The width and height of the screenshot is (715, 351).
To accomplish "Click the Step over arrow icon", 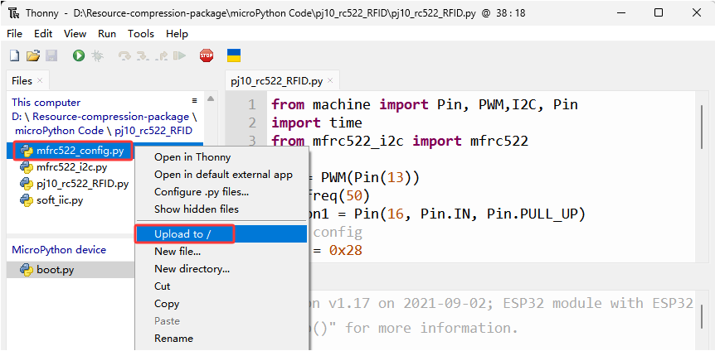I will pos(124,56).
